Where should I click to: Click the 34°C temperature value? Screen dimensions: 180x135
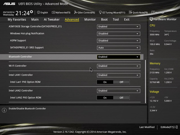point(166,35)
